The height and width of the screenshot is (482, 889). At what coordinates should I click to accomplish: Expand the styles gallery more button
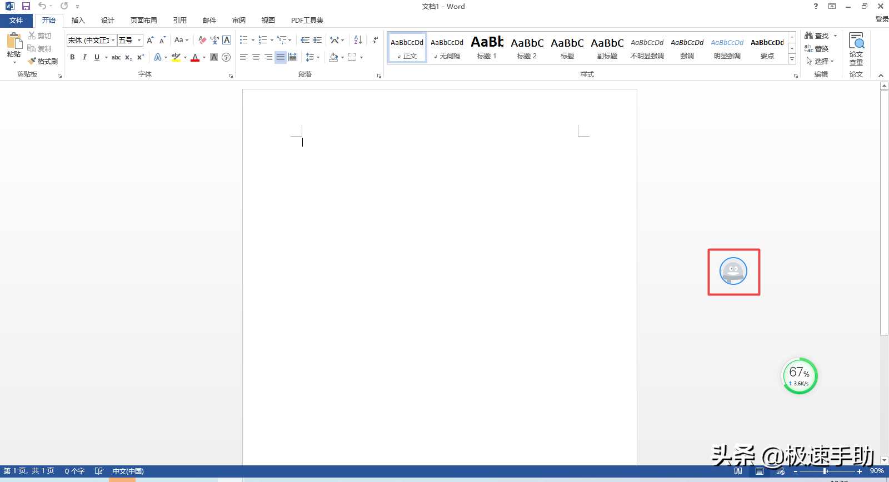(792, 59)
